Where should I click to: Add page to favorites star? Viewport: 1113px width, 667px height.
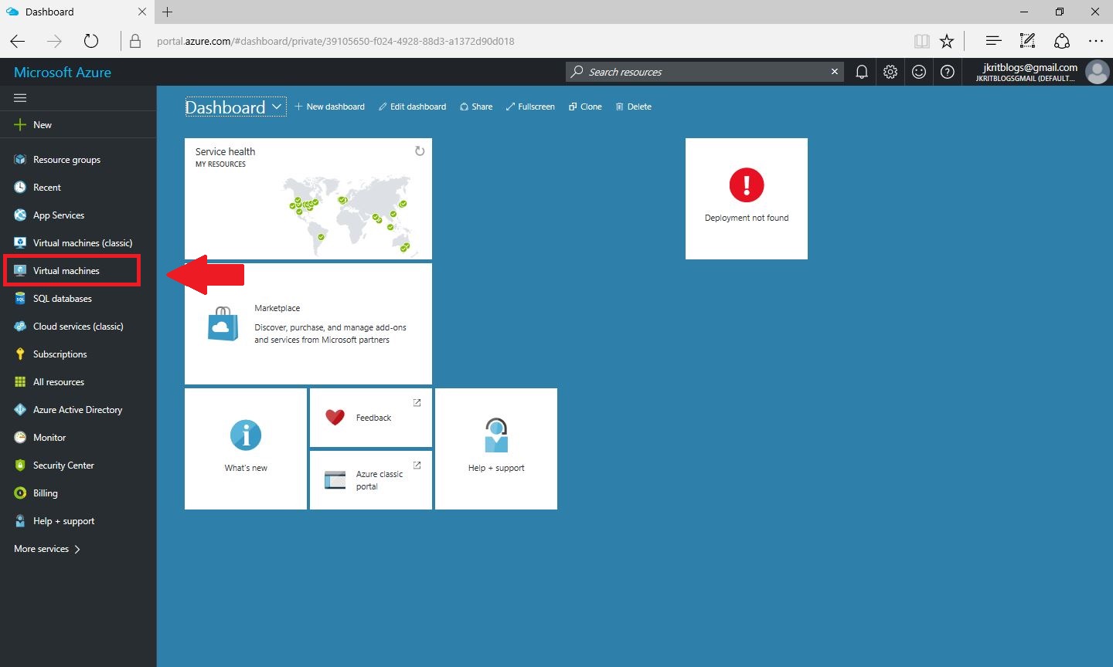pos(947,41)
